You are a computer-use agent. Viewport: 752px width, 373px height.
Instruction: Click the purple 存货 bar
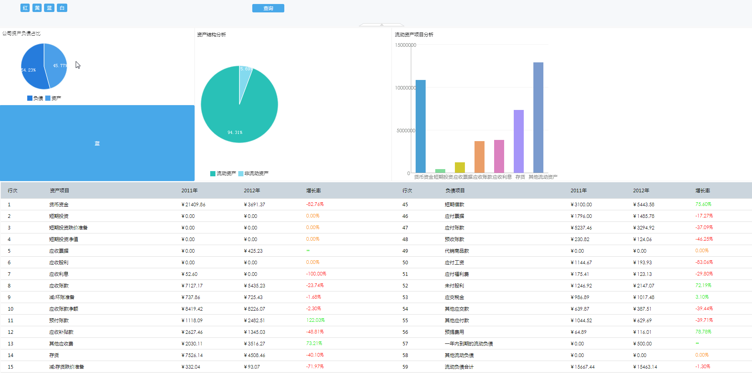pyautogui.click(x=519, y=141)
